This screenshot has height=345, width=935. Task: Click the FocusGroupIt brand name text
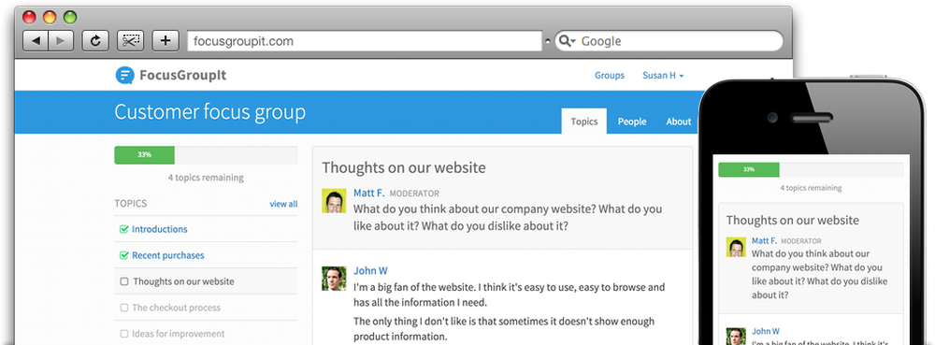click(182, 75)
